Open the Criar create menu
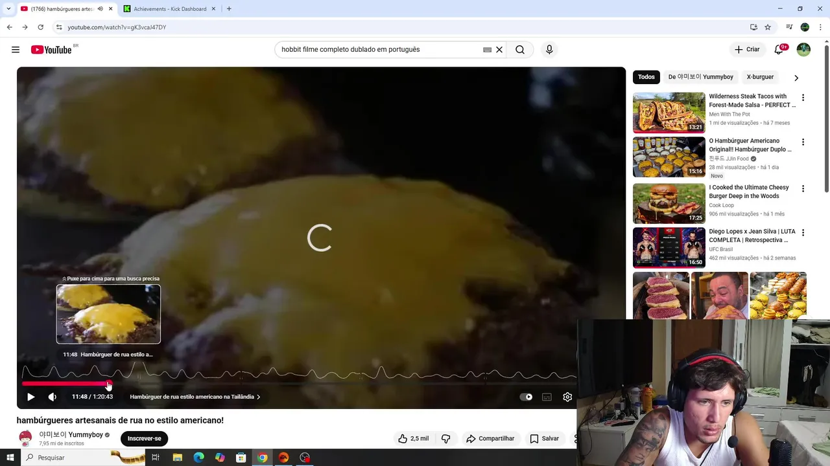Viewport: 830px width, 466px height. click(x=746, y=50)
